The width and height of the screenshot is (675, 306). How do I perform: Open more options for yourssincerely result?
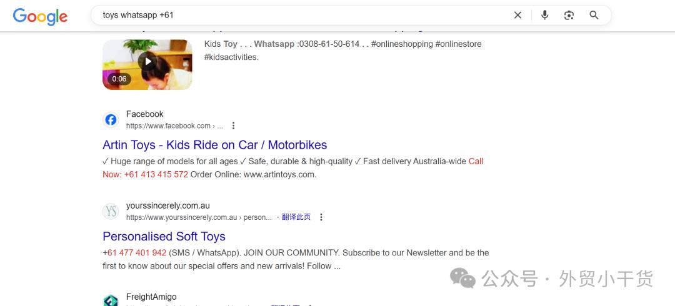click(321, 217)
